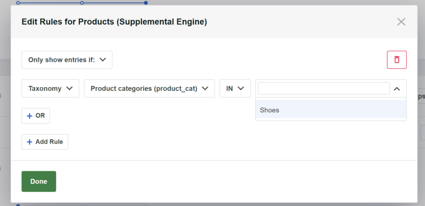
Task: Click the plus icon beside OR
Action: pos(29,116)
